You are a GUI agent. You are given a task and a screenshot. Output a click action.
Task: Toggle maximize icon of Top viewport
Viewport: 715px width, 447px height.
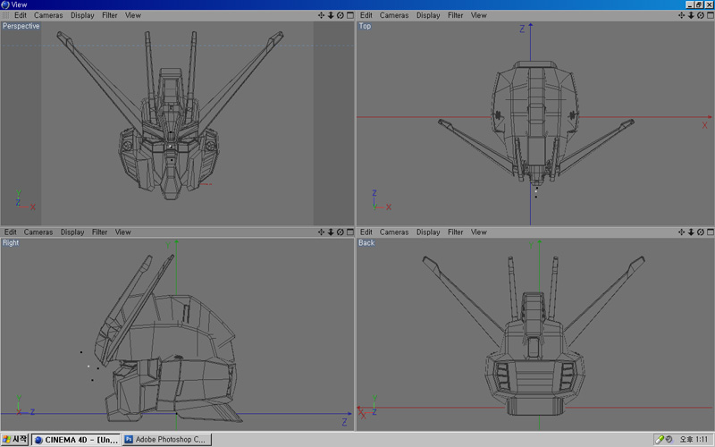(711, 15)
